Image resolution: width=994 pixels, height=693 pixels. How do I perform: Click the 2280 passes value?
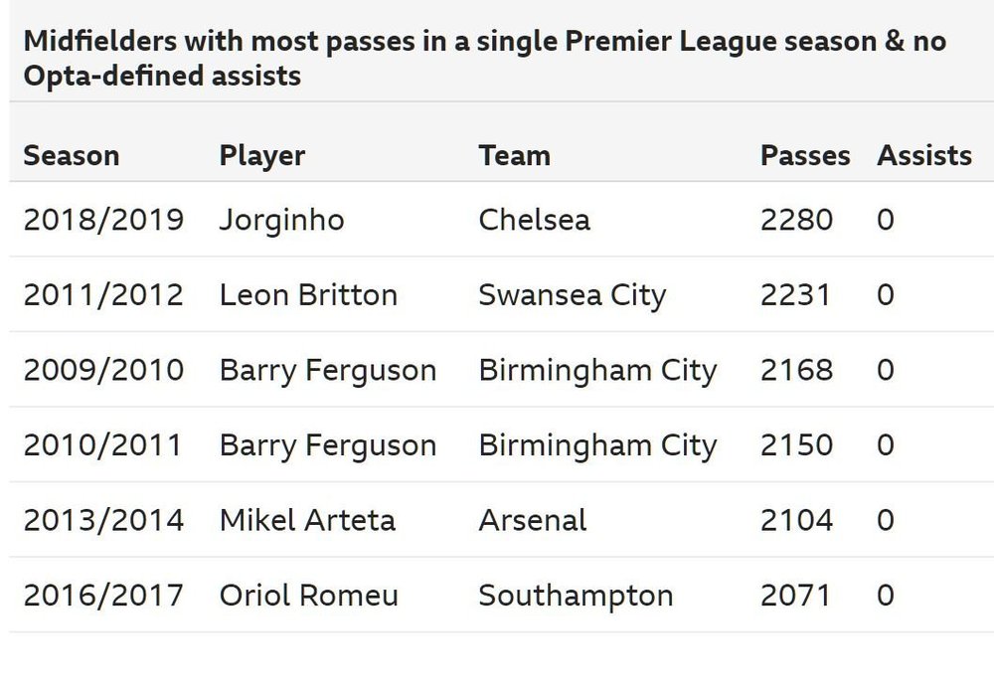796,220
